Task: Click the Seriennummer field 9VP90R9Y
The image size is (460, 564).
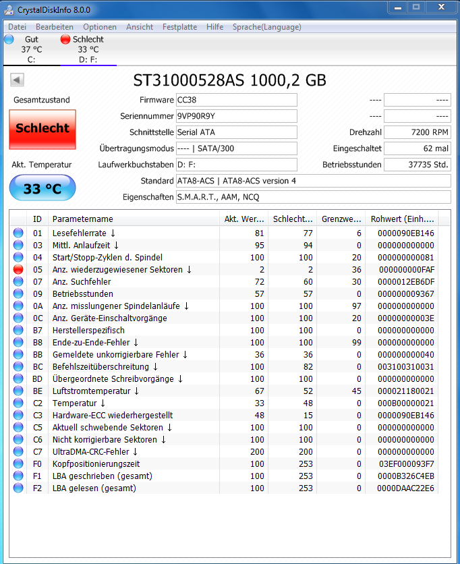Action: point(236,116)
